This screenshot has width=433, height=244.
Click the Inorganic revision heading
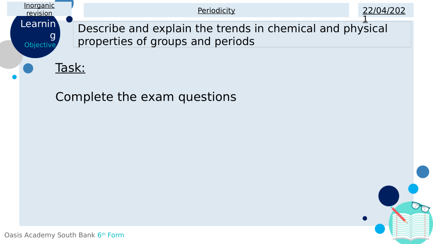point(39,9)
